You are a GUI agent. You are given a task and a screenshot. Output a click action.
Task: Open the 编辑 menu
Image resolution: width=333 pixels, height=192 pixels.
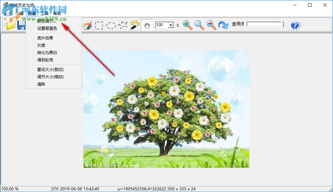pyautogui.click(x=19, y=13)
